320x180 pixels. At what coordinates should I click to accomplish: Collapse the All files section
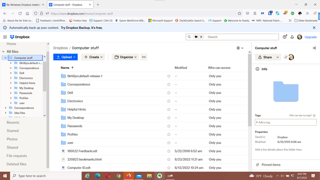point(3,52)
